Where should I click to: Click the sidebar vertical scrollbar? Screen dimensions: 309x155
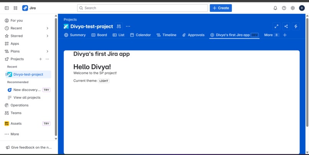click(x=56, y=77)
